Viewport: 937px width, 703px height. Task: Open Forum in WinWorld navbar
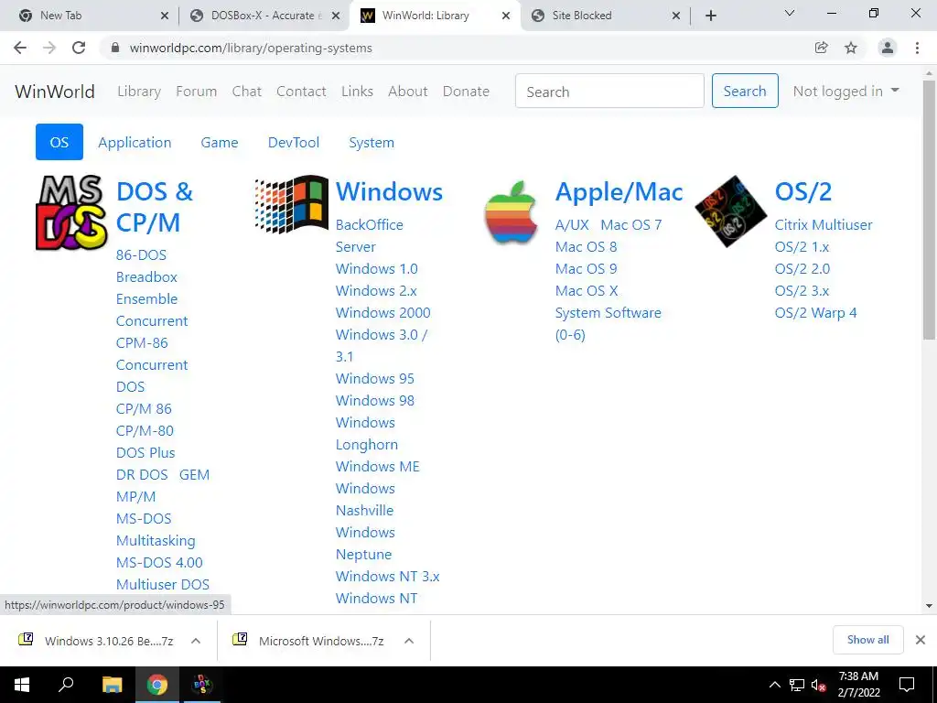point(196,92)
